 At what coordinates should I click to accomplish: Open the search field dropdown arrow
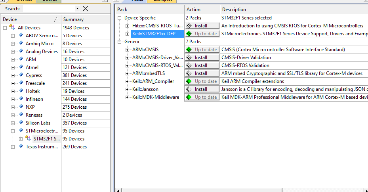pos(77,9)
